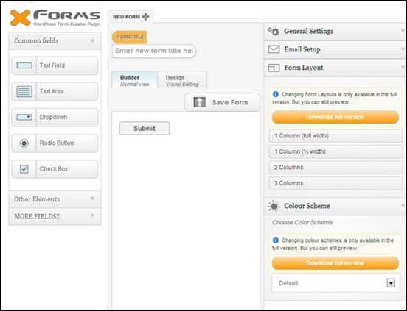Switch to Design Visual Editing tab
The width and height of the screenshot is (407, 311).
182,80
